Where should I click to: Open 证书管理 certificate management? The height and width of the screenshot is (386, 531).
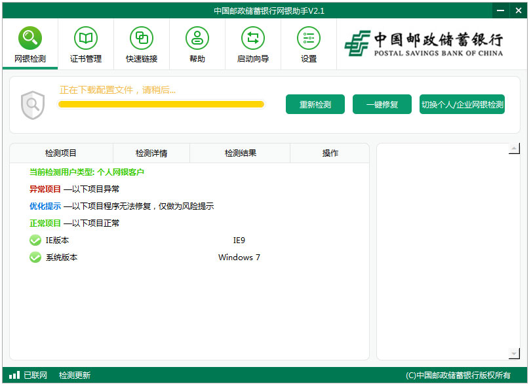(x=86, y=44)
